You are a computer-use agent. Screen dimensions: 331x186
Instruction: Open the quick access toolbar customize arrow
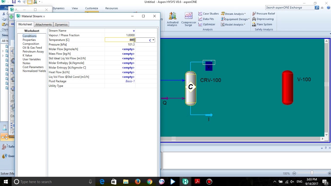click(x=40, y=2)
